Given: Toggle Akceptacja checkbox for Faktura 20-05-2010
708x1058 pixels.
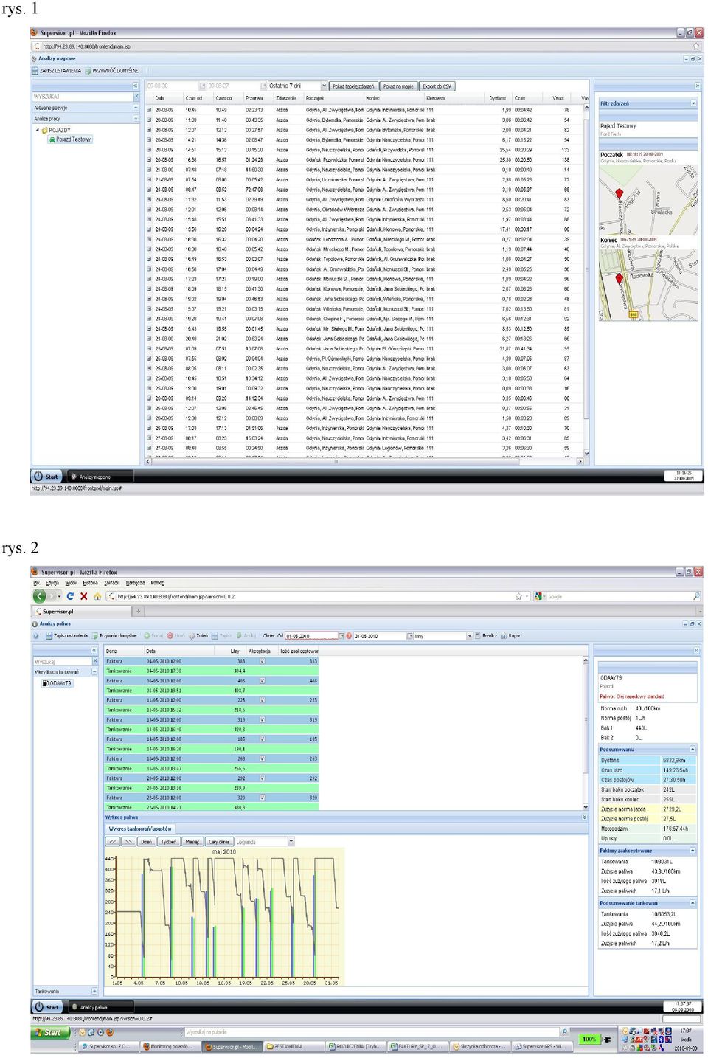Looking at the screenshot, I should click(x=263, y=778).
